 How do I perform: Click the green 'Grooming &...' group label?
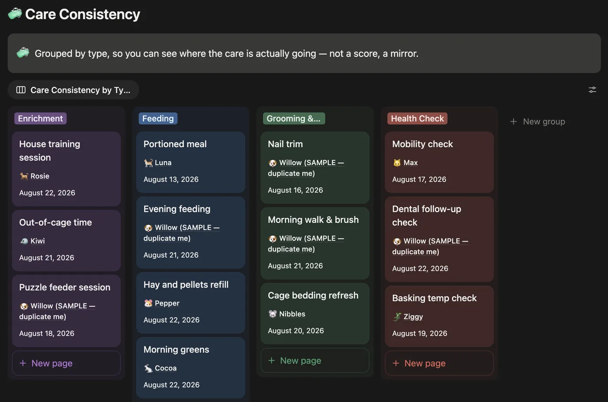coord(294,119)
